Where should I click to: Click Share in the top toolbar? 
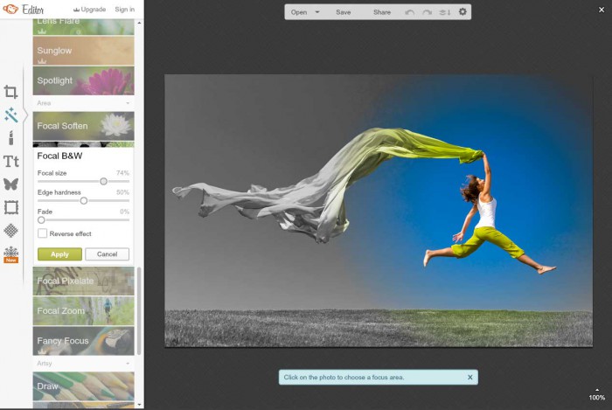coord(382,12)
